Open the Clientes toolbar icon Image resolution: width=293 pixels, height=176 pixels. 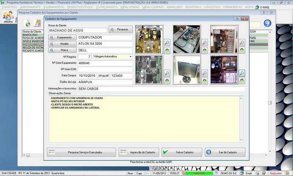tap(8, 17)
